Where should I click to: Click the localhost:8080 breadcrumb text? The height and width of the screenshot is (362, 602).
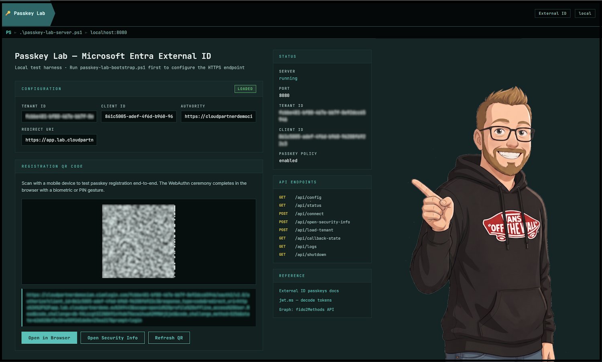pos(108,33)
